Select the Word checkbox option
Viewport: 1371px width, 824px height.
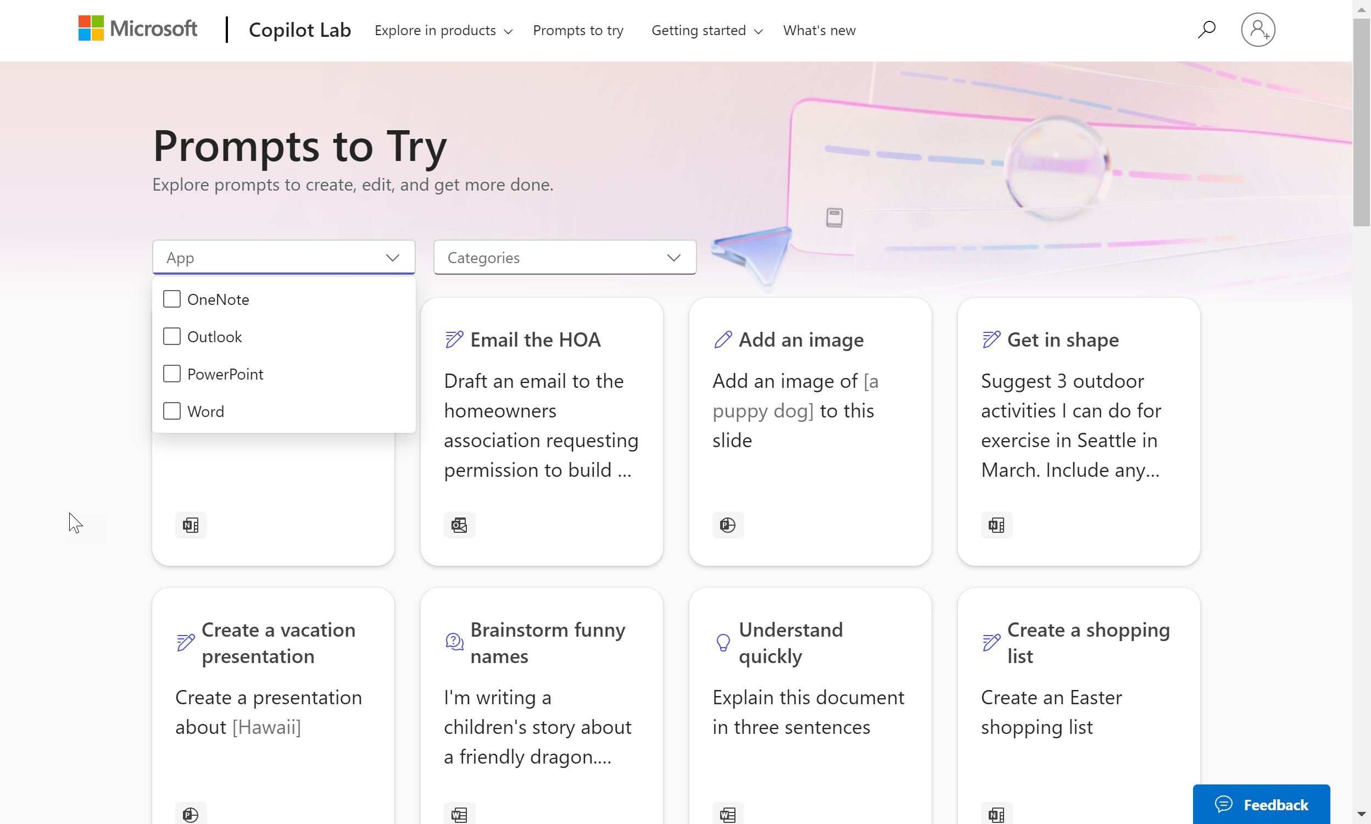(x=171, y=411)
